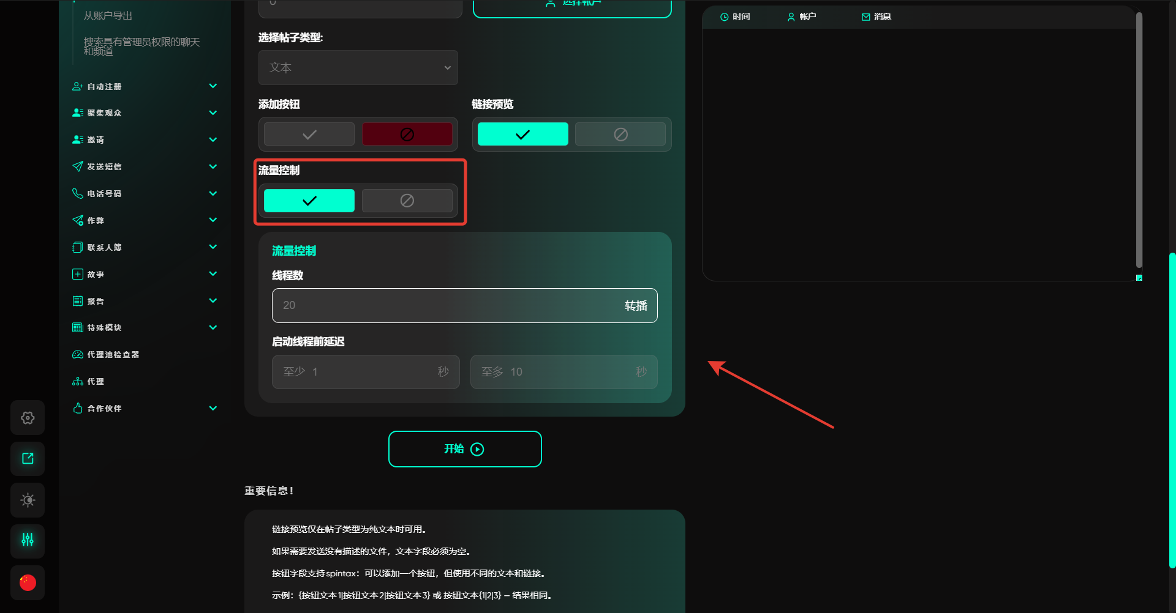
Task: Open the 选择帖子类型 dropdown showing 文本
Action: tap(358, 68)
